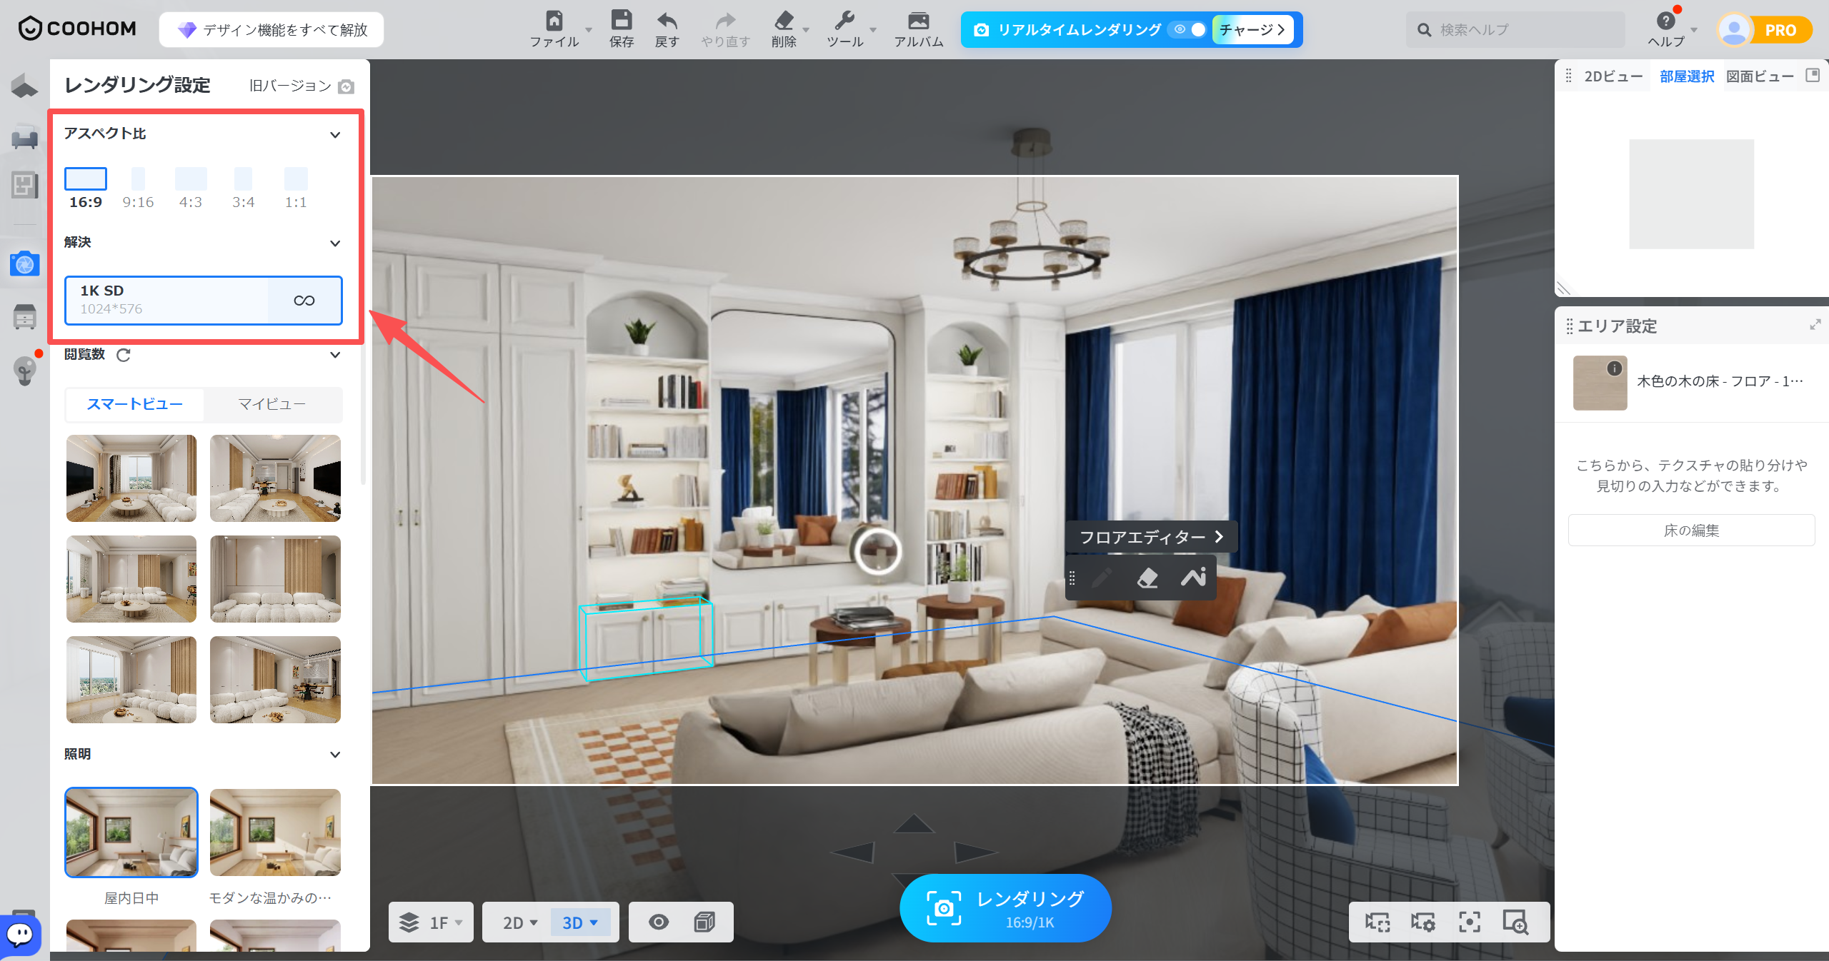This screenshot has height=961, width=1829.
Task: Click the camera settings gear icon in bottom toolbar
Action: coord(1422,922)
